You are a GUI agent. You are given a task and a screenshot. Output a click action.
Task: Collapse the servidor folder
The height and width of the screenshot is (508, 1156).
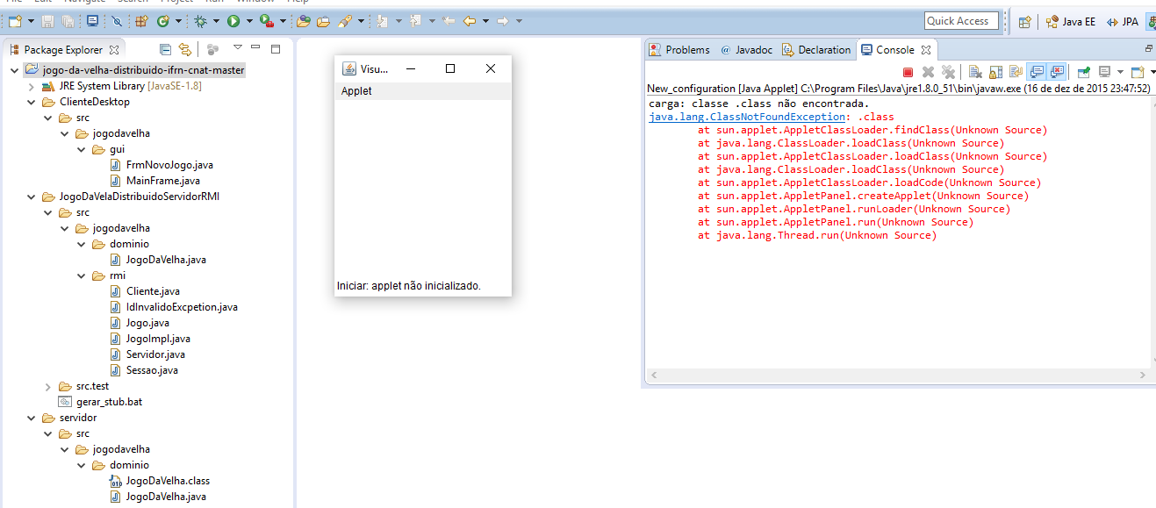point(32,419)
